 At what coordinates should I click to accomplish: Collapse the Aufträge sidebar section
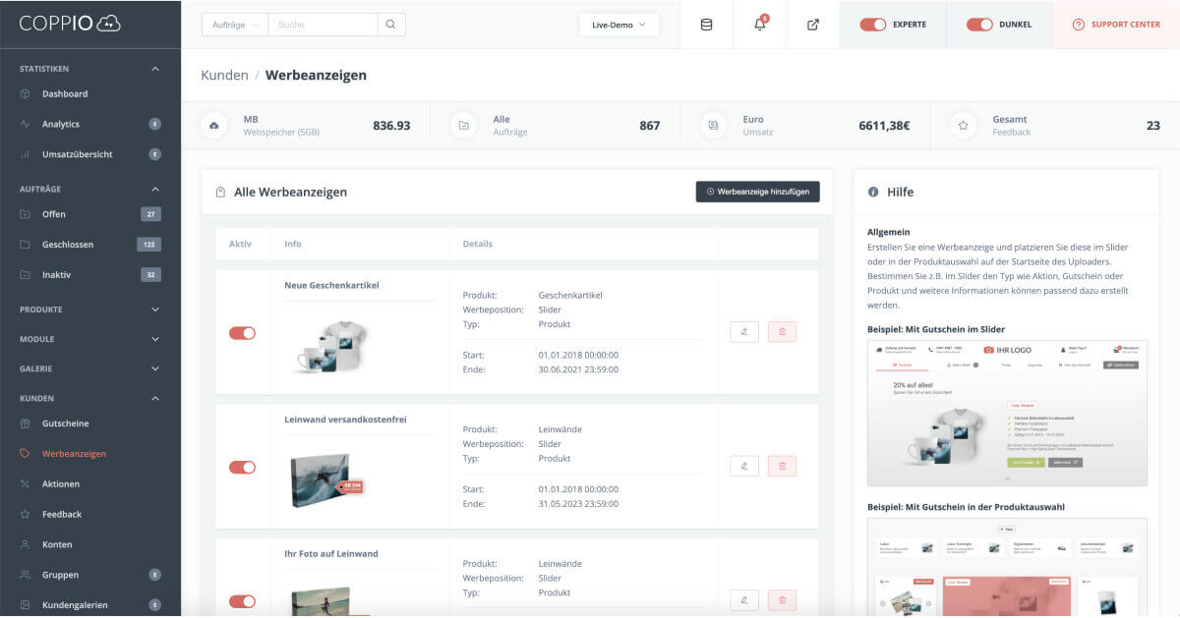(155, 189)
